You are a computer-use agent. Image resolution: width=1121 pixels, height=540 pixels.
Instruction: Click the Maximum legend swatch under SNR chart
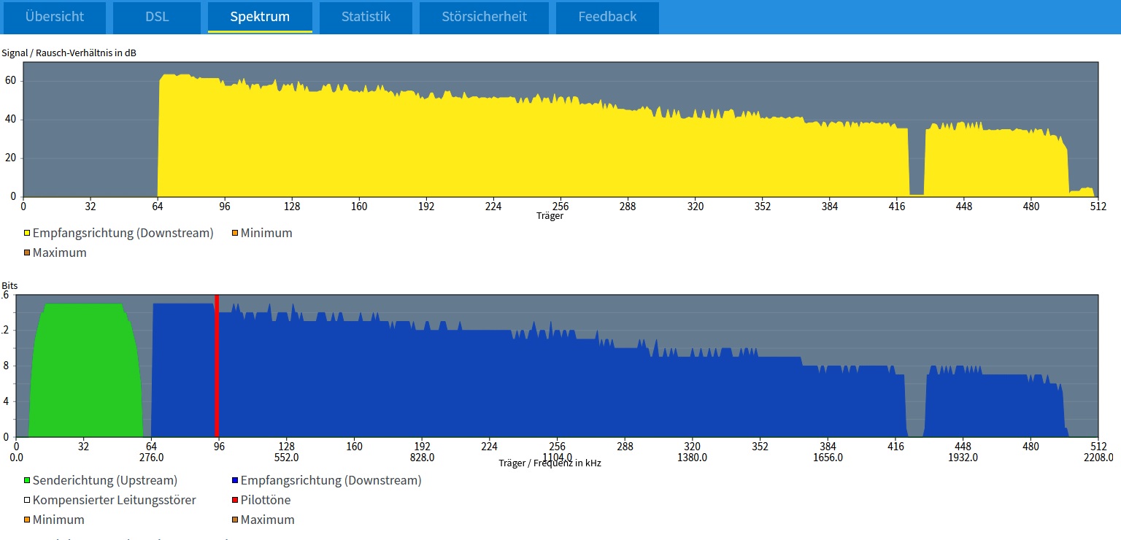click(28, 253)
